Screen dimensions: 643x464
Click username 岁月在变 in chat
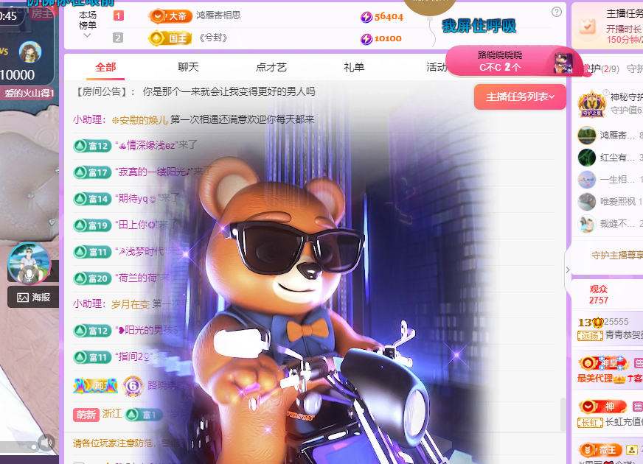pos(131,304)
